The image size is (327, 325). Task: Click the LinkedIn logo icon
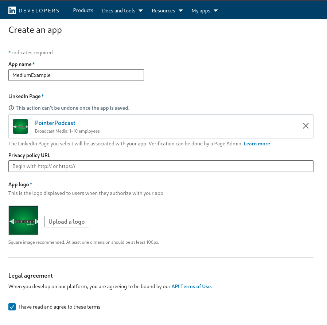click(x=12, y=11)
